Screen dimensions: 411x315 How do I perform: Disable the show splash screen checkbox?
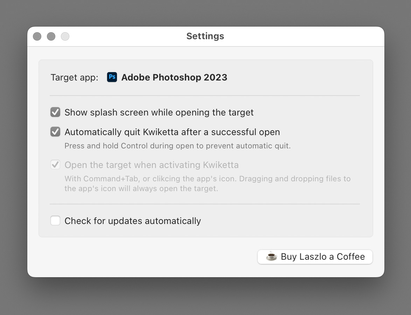click(x=55, y=112)
